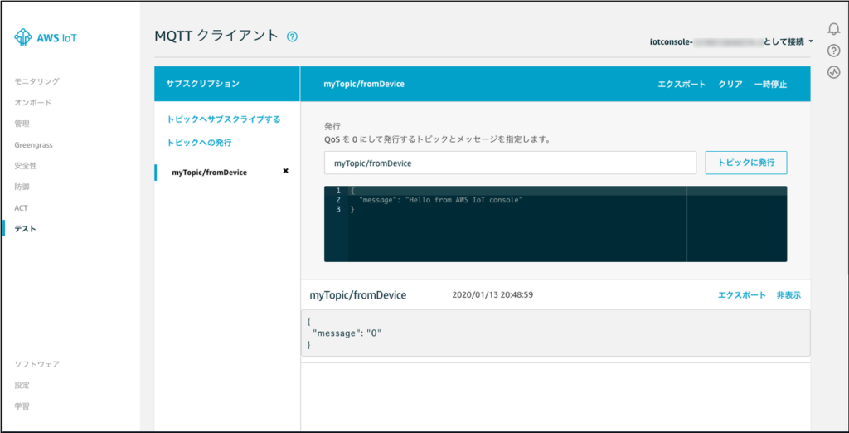Open the help icon beside MQTT クライアント title
The width and height of the screenshot is (849, 433).
pos(292,36)
